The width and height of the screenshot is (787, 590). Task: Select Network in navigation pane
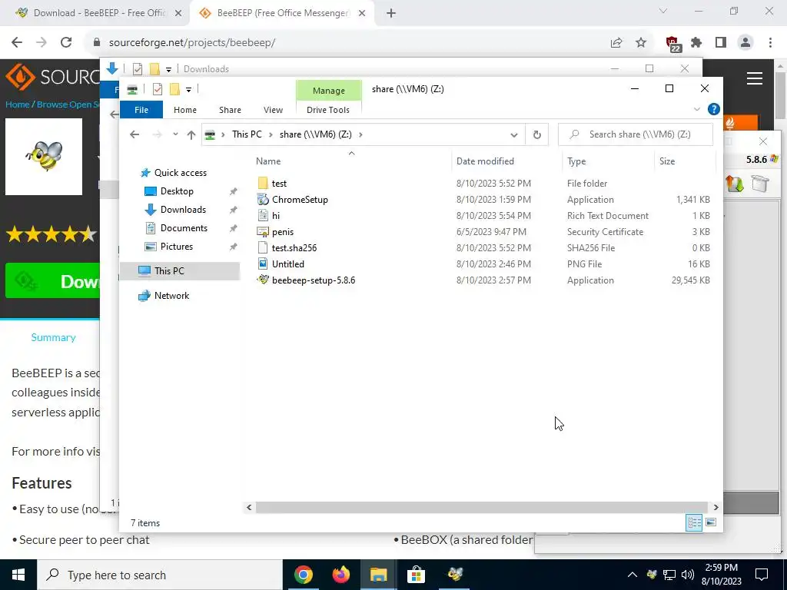click(x=171, y=296)
